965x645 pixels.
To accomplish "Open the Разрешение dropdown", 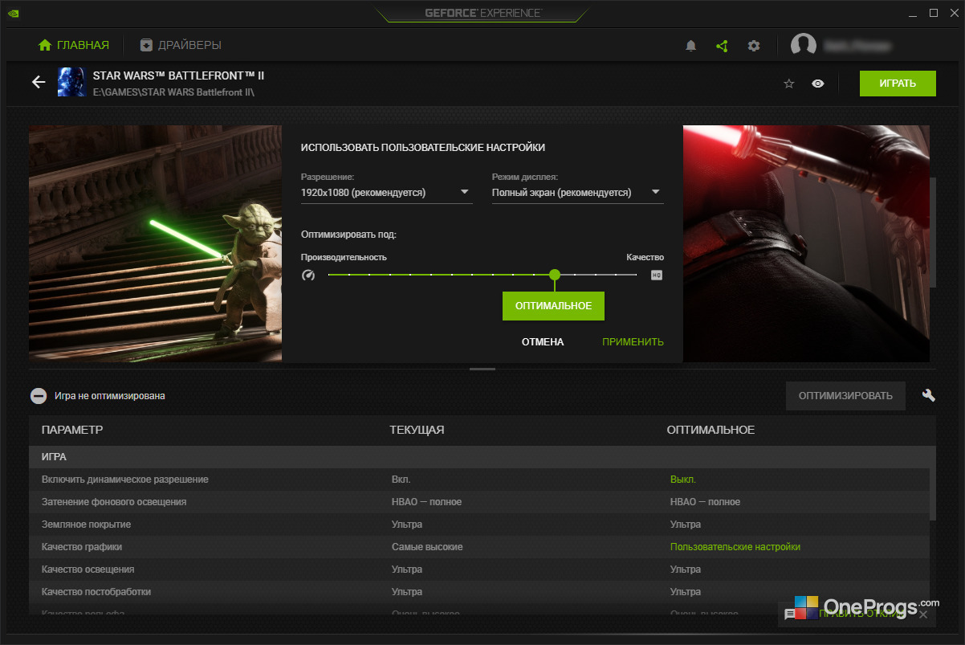I will click(386, 193).
